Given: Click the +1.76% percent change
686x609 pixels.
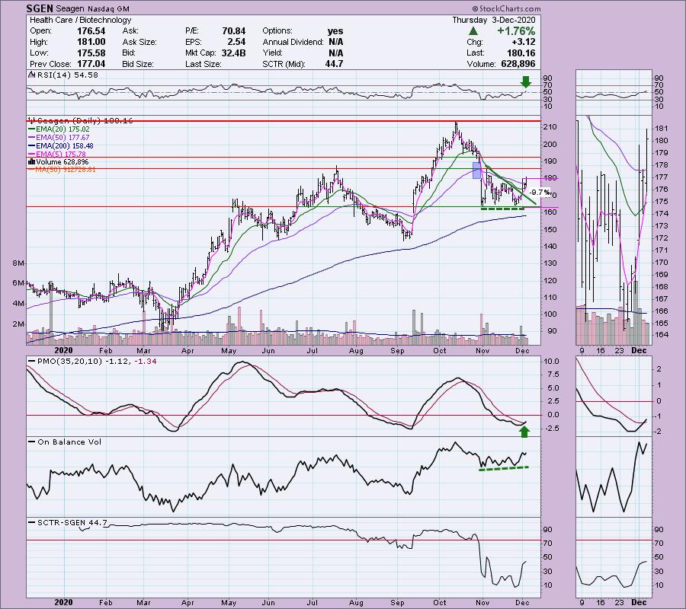Looking at the screenshot, I should [x=516, y=31].
